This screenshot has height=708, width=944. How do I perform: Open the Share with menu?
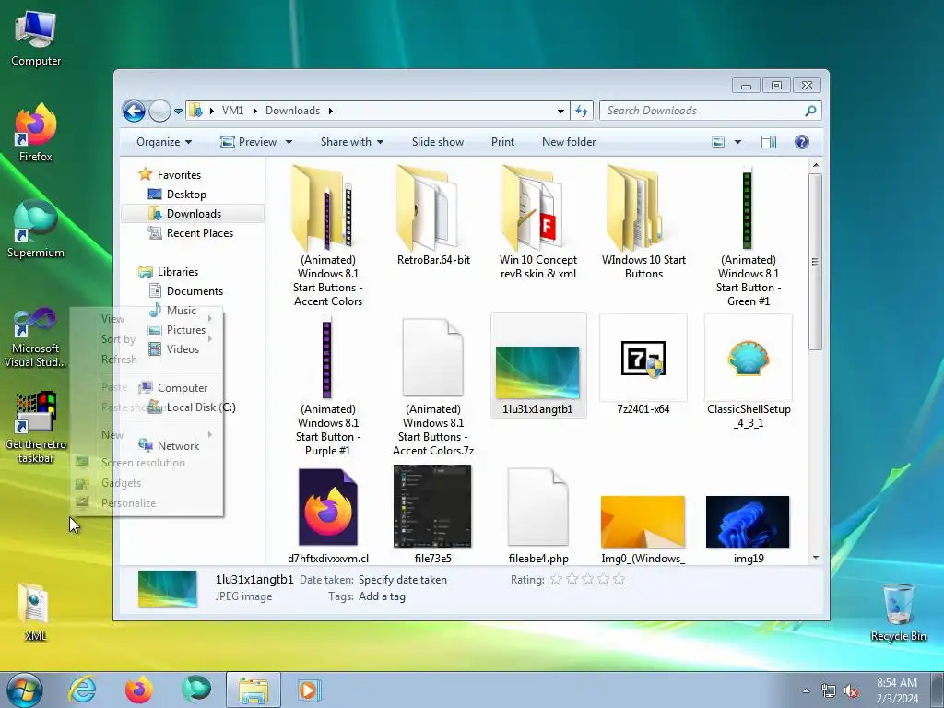[351, 142]
